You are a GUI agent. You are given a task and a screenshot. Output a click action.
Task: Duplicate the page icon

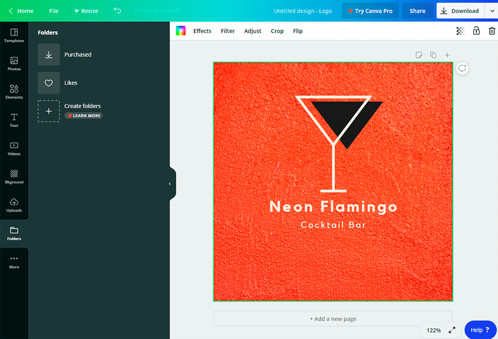[x=433, y=55]
